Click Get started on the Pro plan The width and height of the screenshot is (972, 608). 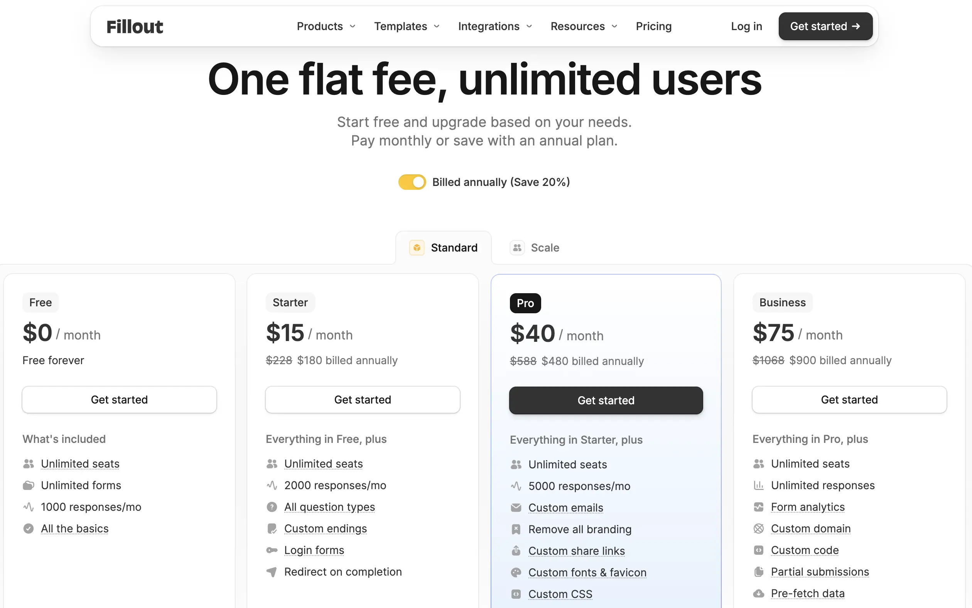click(606, 400)
